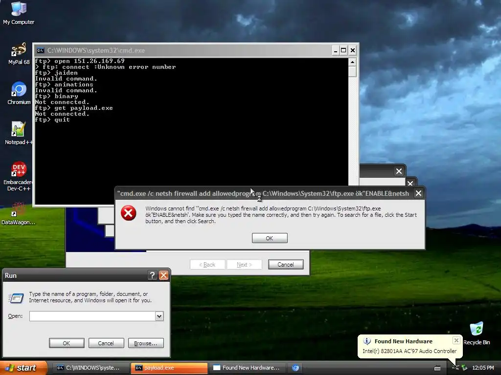The width and height of the screenshot is (501, 375).
Task: Click the keyboard icon in system tray
Action: [437, 368]
